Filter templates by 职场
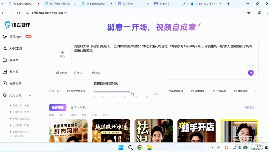Screen dimensions: 269x152 coord(62,115)
